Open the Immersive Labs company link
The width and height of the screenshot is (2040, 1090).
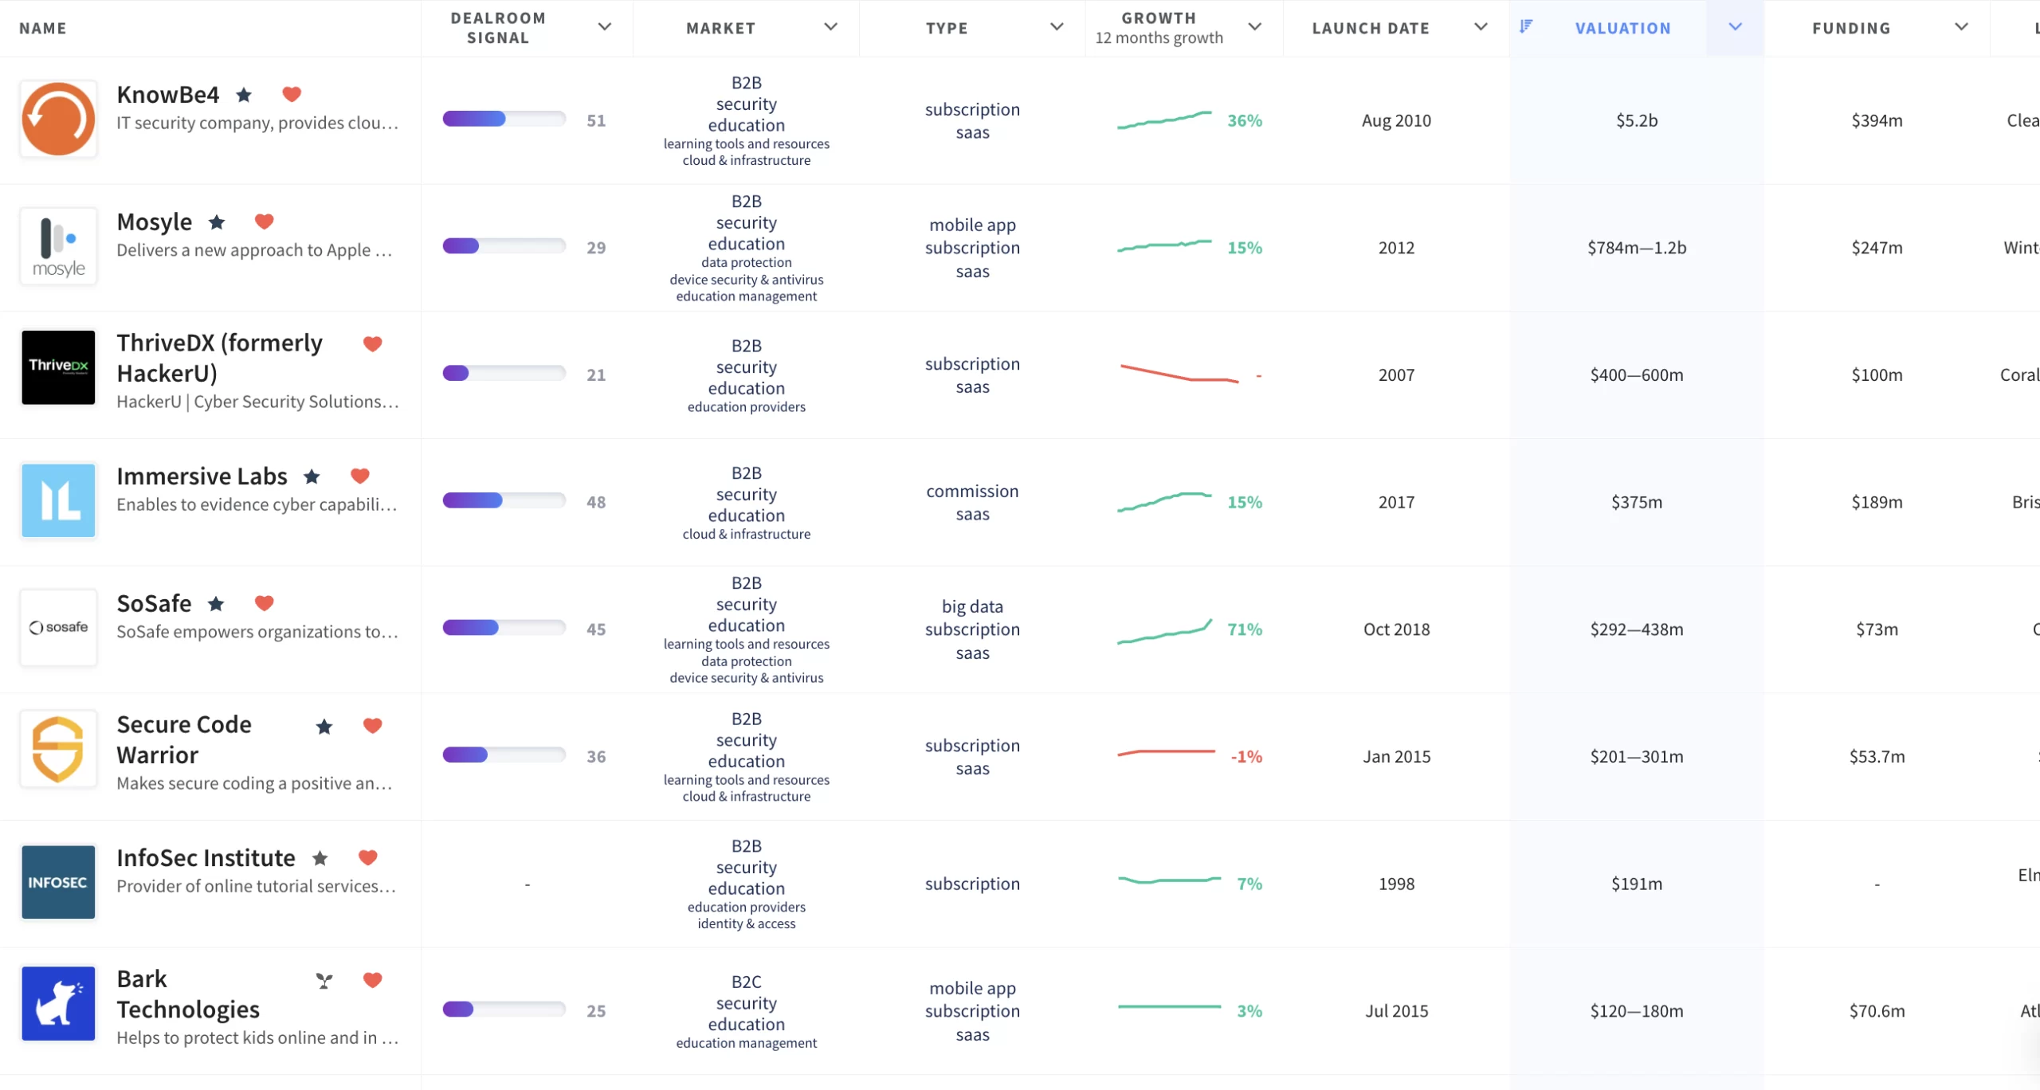202,476
